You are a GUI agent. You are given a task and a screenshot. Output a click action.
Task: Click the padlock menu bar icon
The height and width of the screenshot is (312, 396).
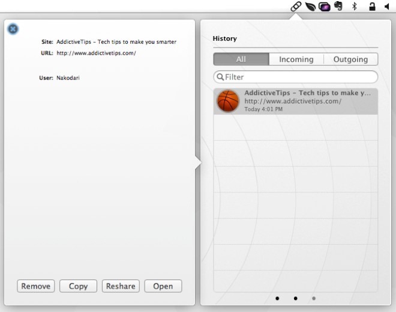[x=372, y=7]
